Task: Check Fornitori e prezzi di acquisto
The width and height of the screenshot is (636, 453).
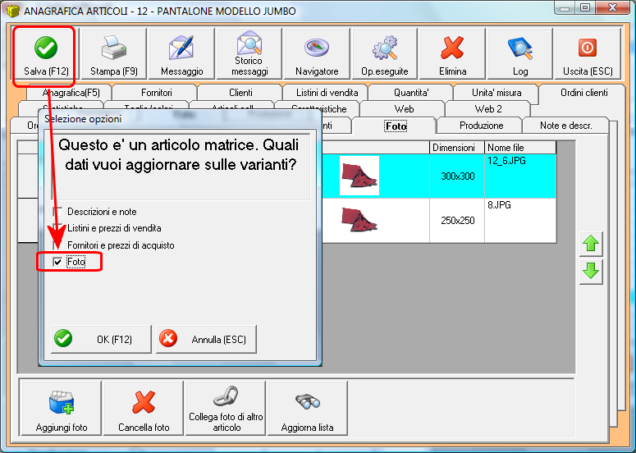Action: coord(58,245)
